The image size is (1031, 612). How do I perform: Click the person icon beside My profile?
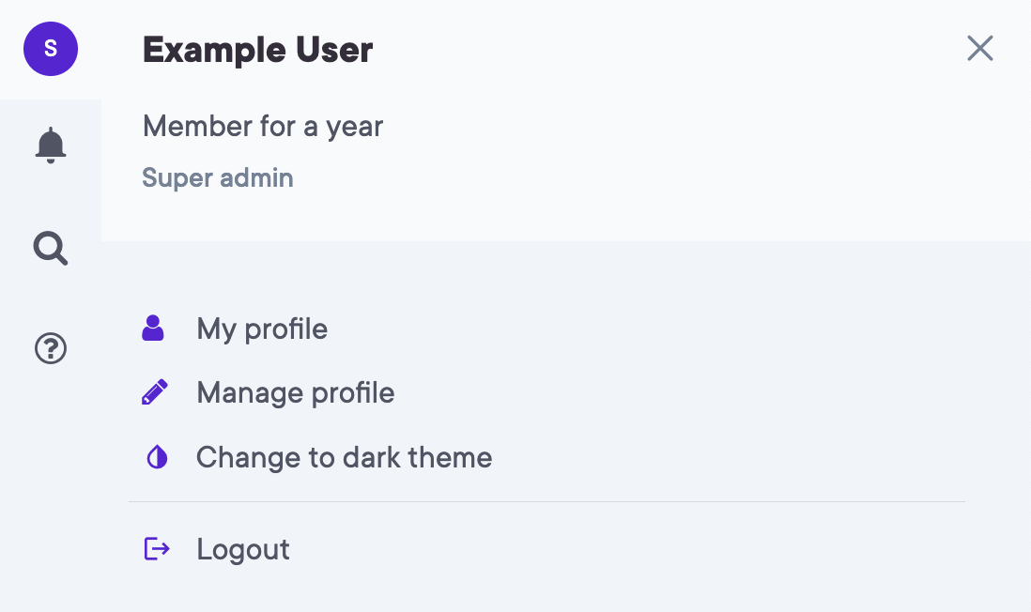tap(153, 328)
